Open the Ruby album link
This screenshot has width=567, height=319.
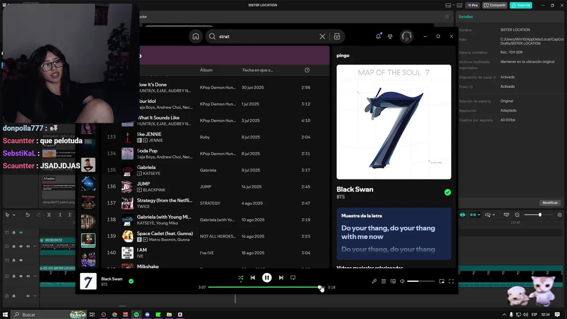pos(205,137)
